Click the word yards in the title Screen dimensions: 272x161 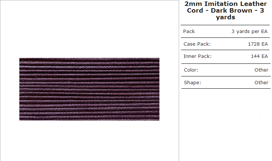(226, 17)
